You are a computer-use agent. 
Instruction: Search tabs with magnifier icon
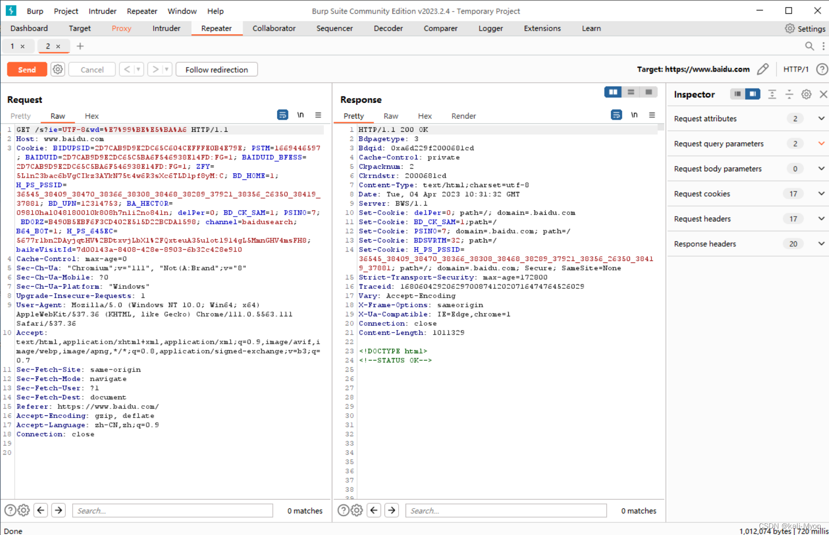click(810, 46)
